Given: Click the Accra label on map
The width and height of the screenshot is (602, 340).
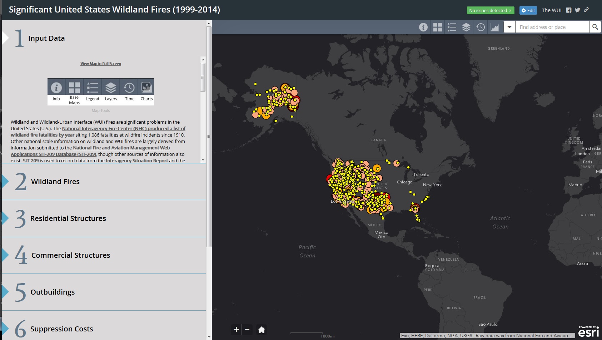Looking at the screenshot, I should (582, 263).
